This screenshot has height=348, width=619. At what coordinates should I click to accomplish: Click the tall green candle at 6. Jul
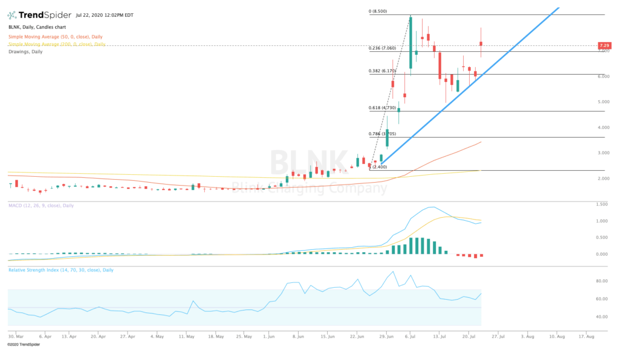coord(411,43)
